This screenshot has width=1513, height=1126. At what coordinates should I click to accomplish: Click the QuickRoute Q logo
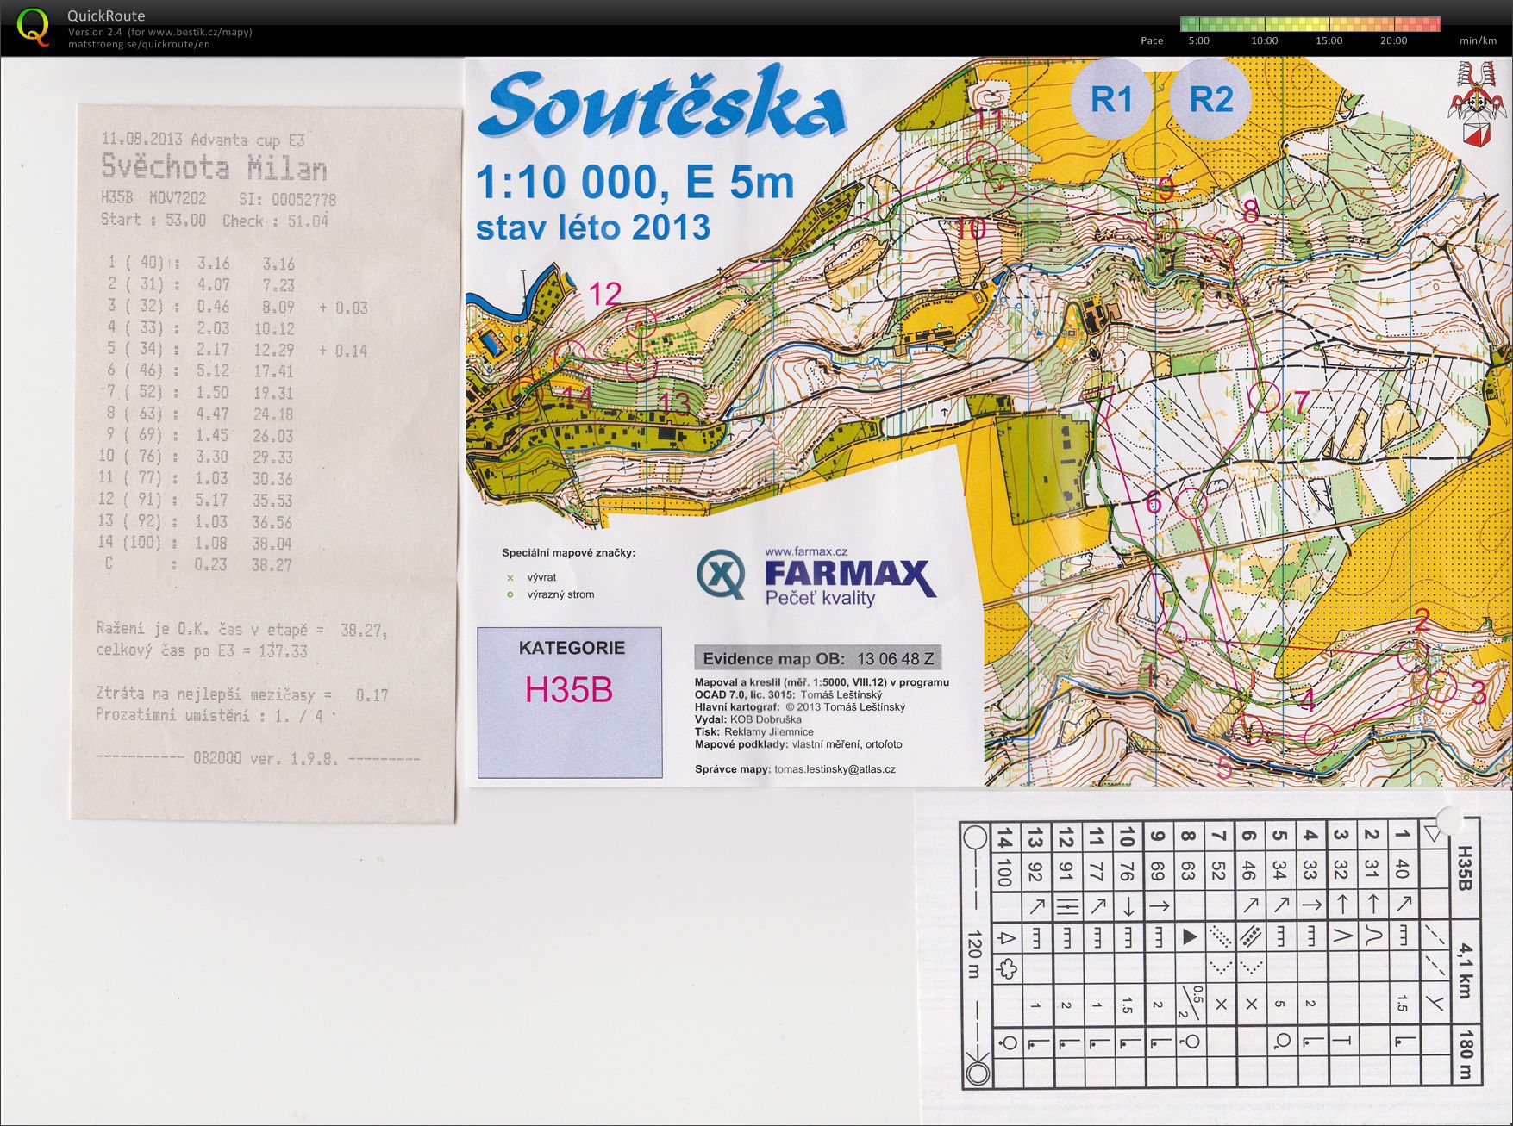click(34, 27)
